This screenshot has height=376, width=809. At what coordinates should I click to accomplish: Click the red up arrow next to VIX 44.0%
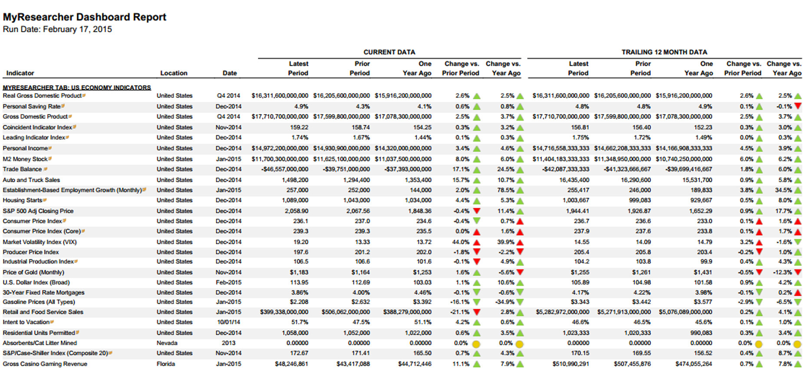click(477, 242)
